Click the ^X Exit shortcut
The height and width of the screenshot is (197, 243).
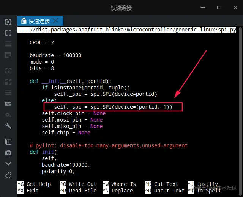pos(28,191)
